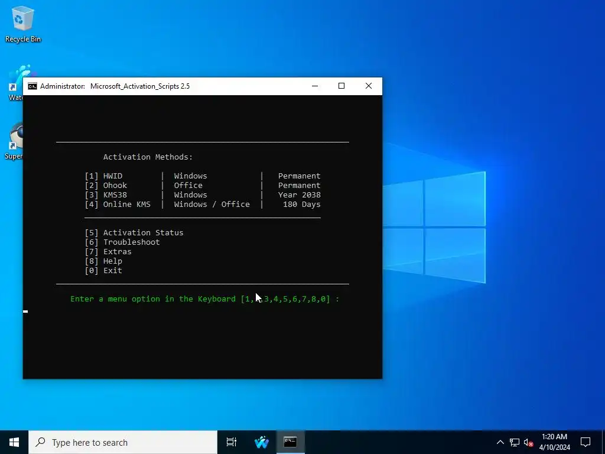Click the 'Office' text in the Ohook row
Image resolution: width=605 pixels, height=454 pixels.
(188, 185)
